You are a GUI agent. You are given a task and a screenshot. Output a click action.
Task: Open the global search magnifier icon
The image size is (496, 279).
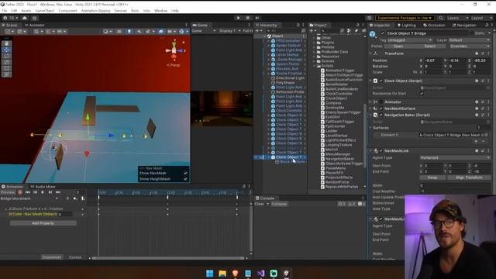click(441, 18)
